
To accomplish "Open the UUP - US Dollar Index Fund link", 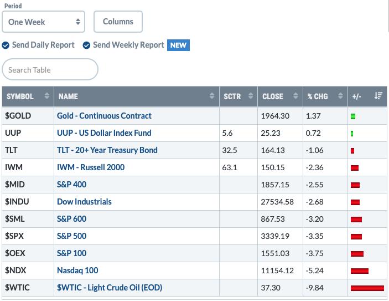I will pyautogui.click(x=104, y=133).
